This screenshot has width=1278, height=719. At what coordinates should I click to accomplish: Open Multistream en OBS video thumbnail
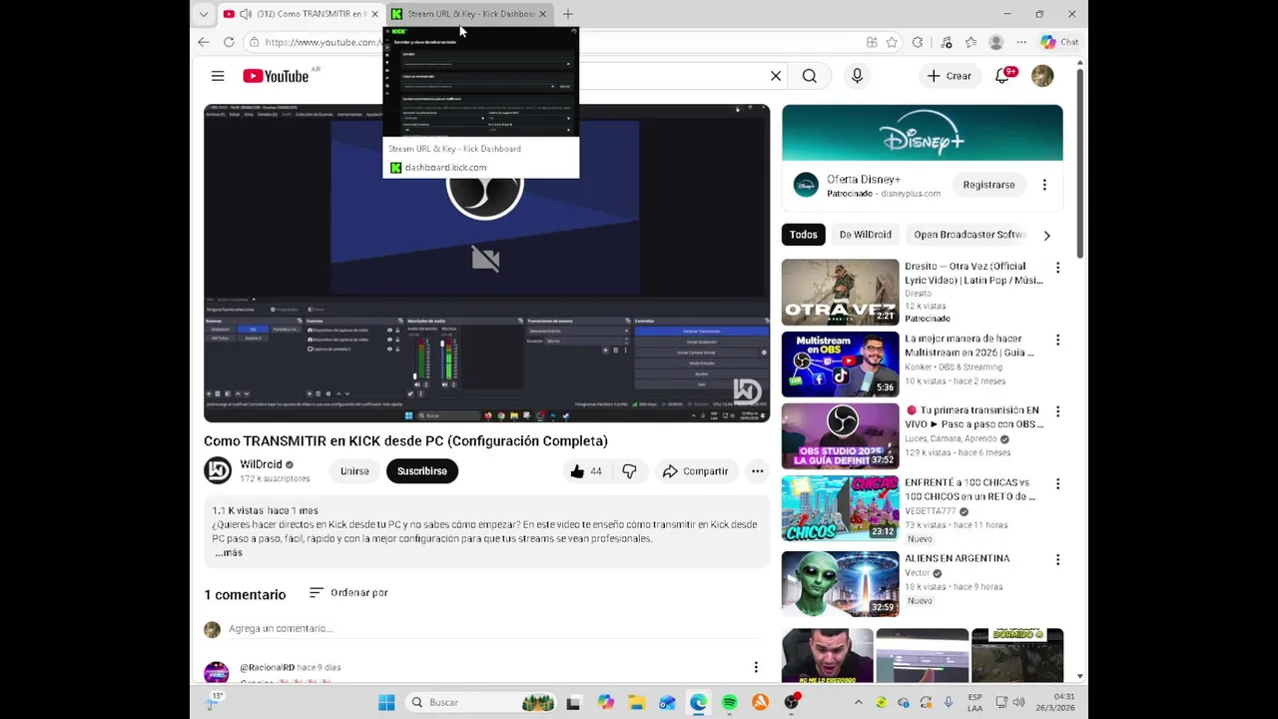pyautogui.click(x=840, y=364)
